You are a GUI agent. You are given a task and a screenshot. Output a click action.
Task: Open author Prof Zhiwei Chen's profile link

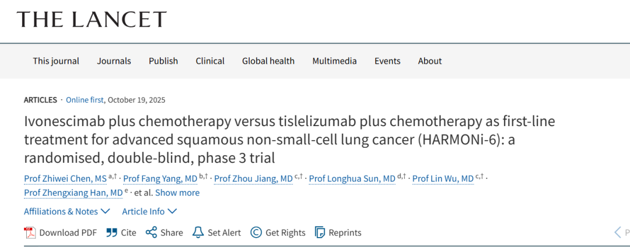(x=65, y=179)
